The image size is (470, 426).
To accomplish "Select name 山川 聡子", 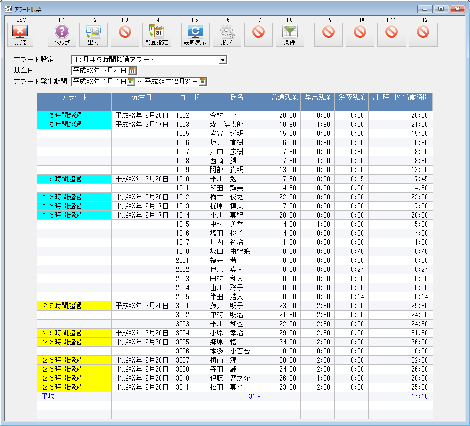I will click(x=236, y=287).
